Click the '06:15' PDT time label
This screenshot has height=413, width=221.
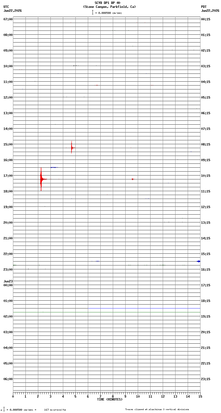tap(206, 113)
